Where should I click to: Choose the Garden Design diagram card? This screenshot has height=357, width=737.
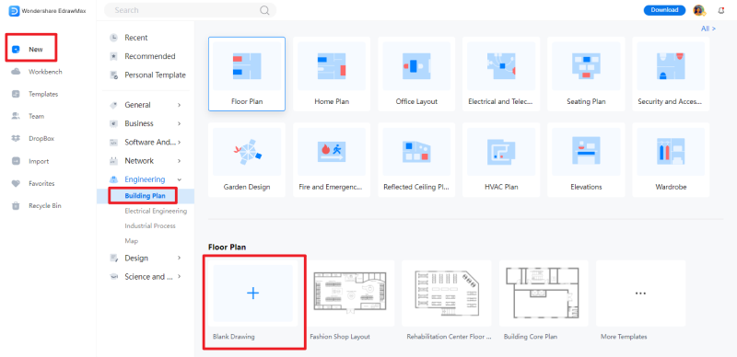(247, 160)
